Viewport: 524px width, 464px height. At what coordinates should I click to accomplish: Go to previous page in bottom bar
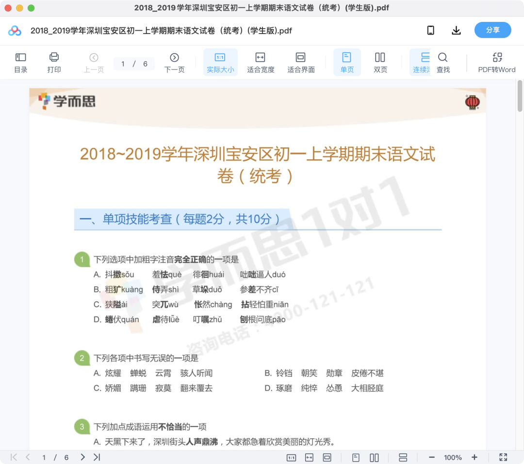[x=28, y=457]
